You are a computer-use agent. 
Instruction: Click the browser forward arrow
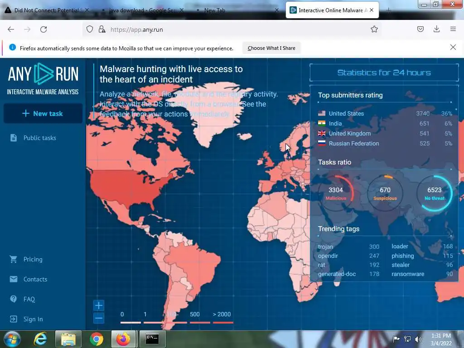pyautogui.click(x=27, y=29)
